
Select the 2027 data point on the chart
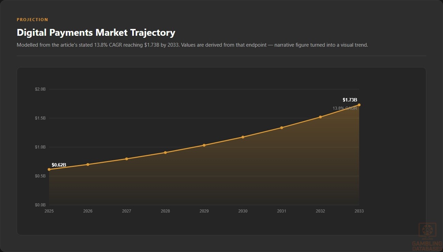tap(126, 159)
